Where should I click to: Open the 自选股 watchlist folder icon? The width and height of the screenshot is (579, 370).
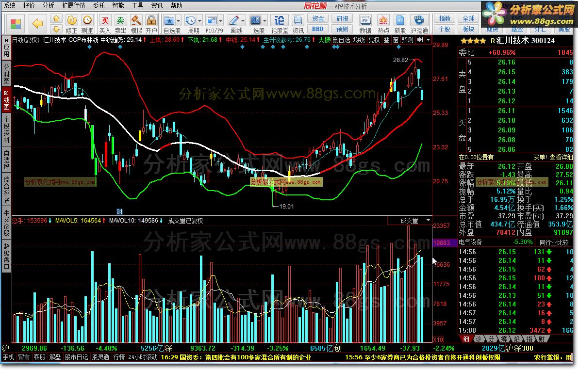tap(169, 21)
